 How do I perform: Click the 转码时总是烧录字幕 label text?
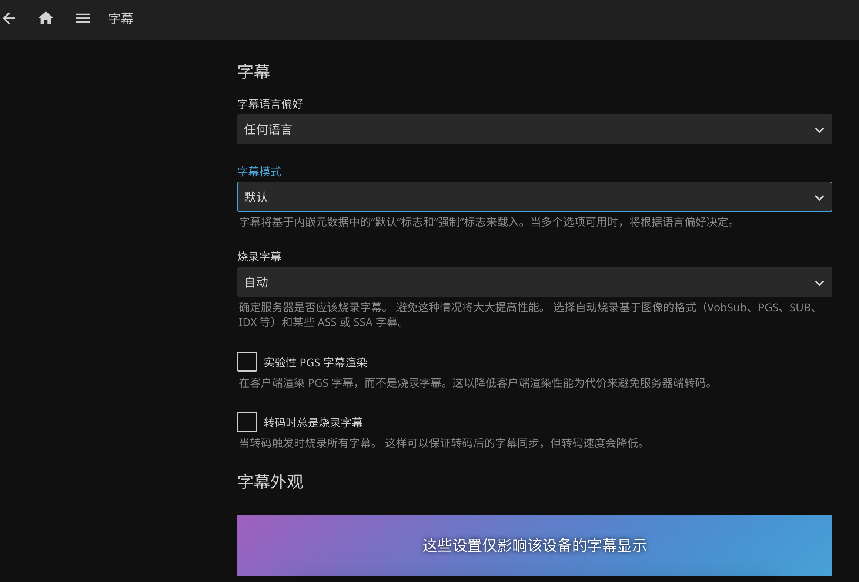click(313, 422)
